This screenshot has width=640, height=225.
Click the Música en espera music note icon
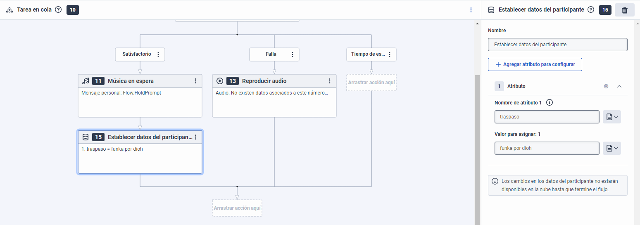[86, 81]
